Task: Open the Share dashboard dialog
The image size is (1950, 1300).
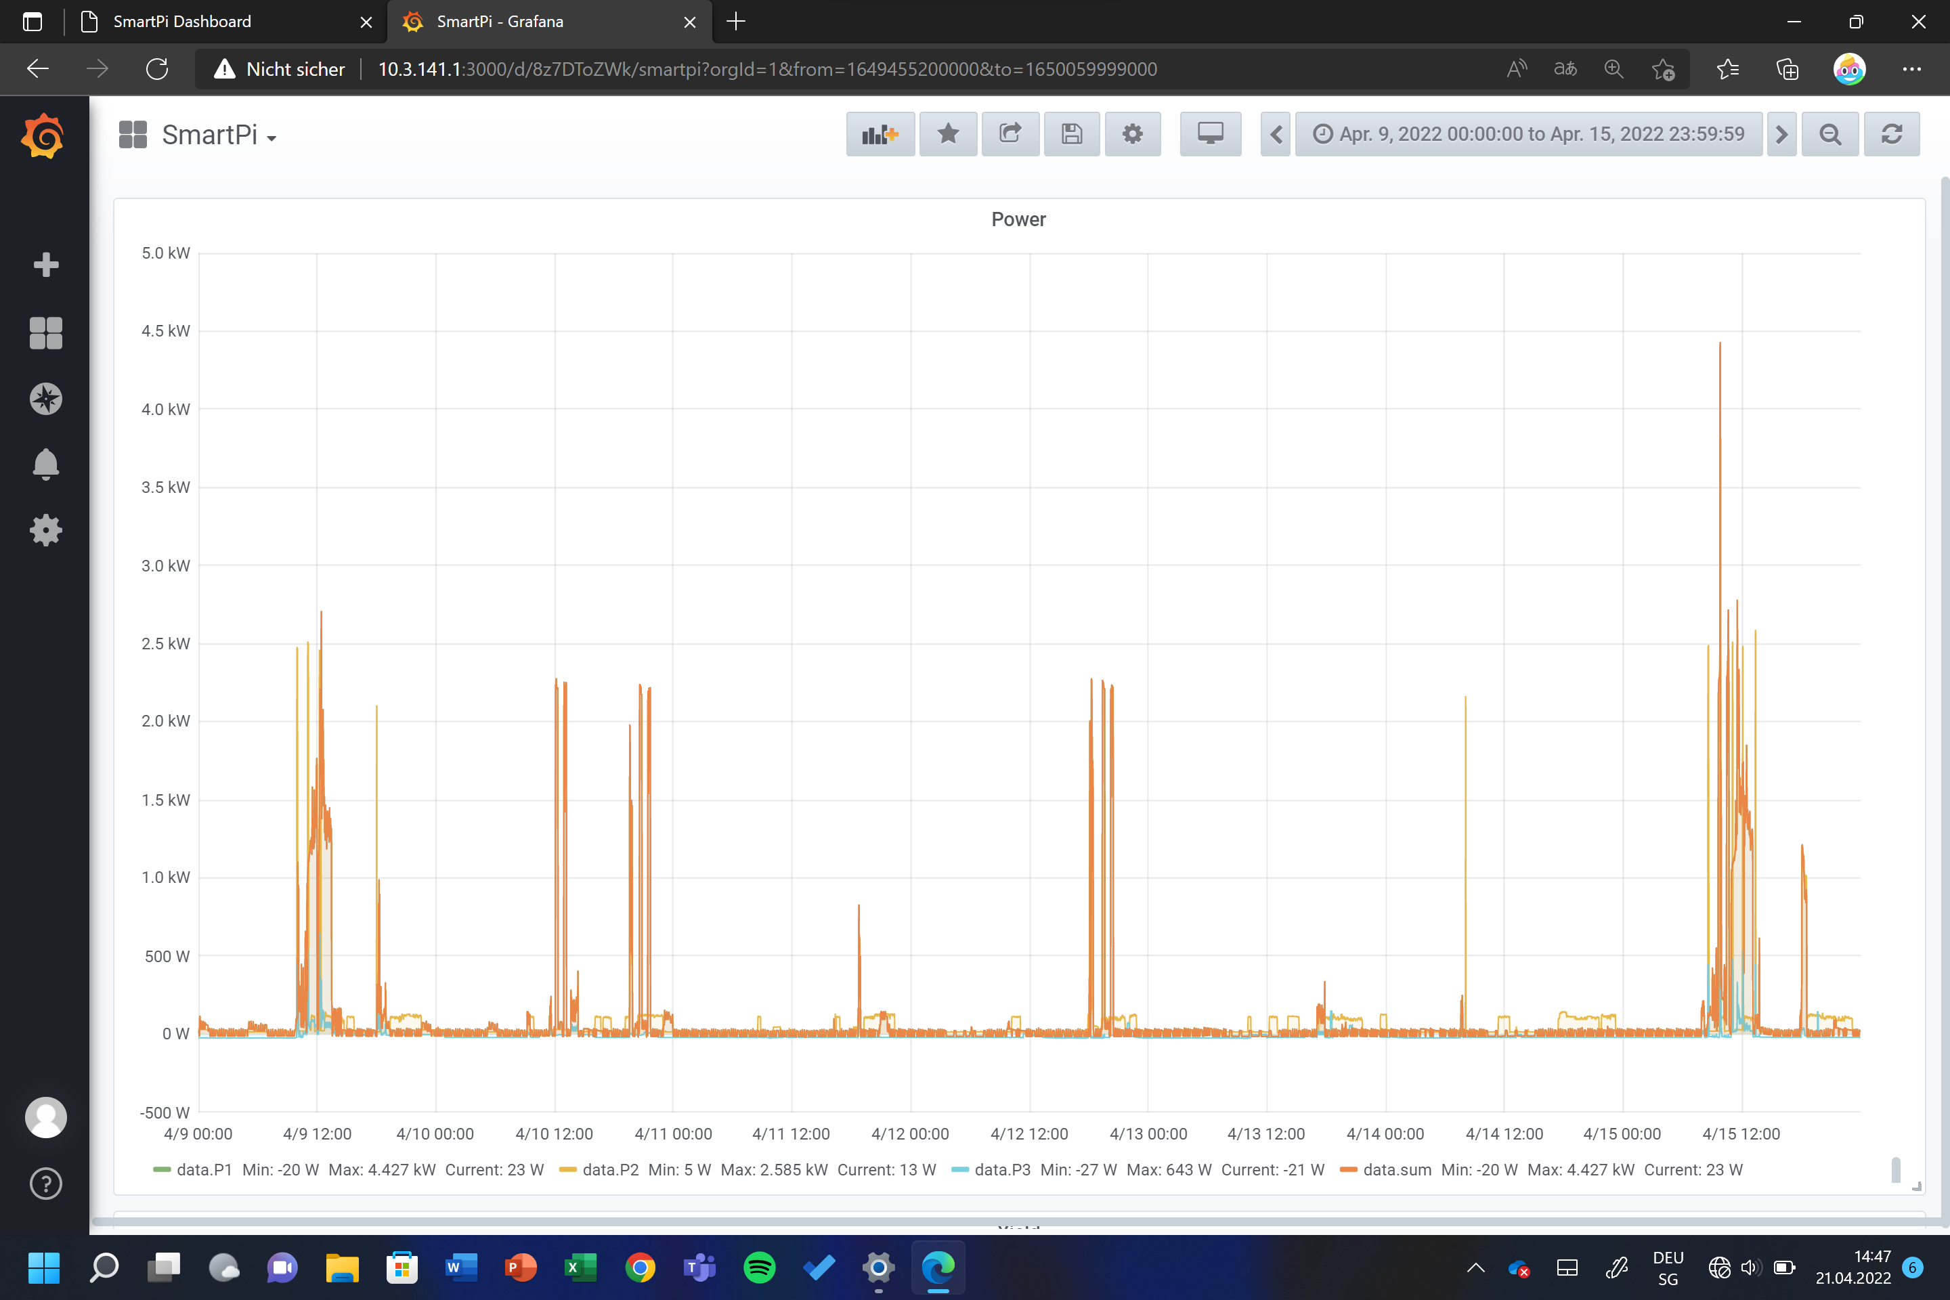Action: [1010, 134]
